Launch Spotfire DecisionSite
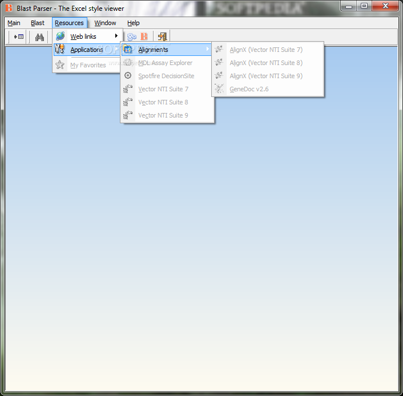Screen dimensions: 403x396 167,76
